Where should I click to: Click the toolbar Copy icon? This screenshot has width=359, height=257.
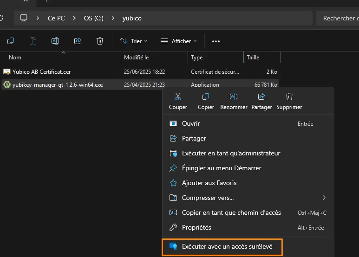(x=11, y=41)
